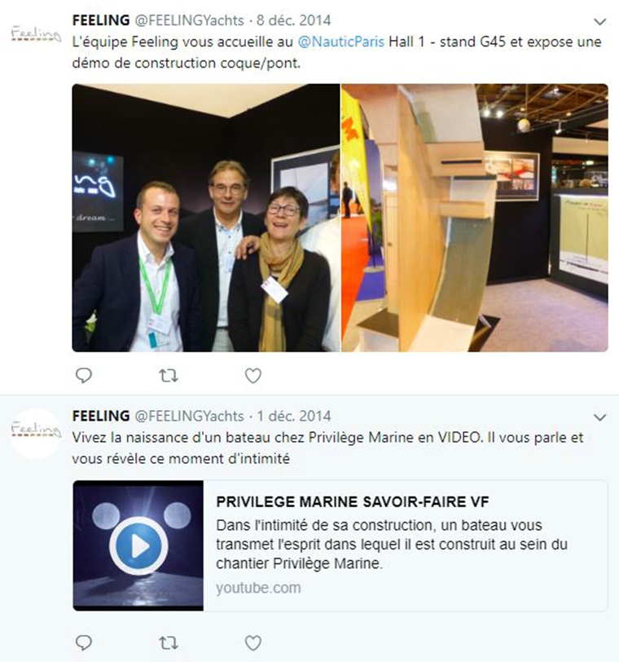Like the Privilège Marine video tweet

click(x=253, y=643)
